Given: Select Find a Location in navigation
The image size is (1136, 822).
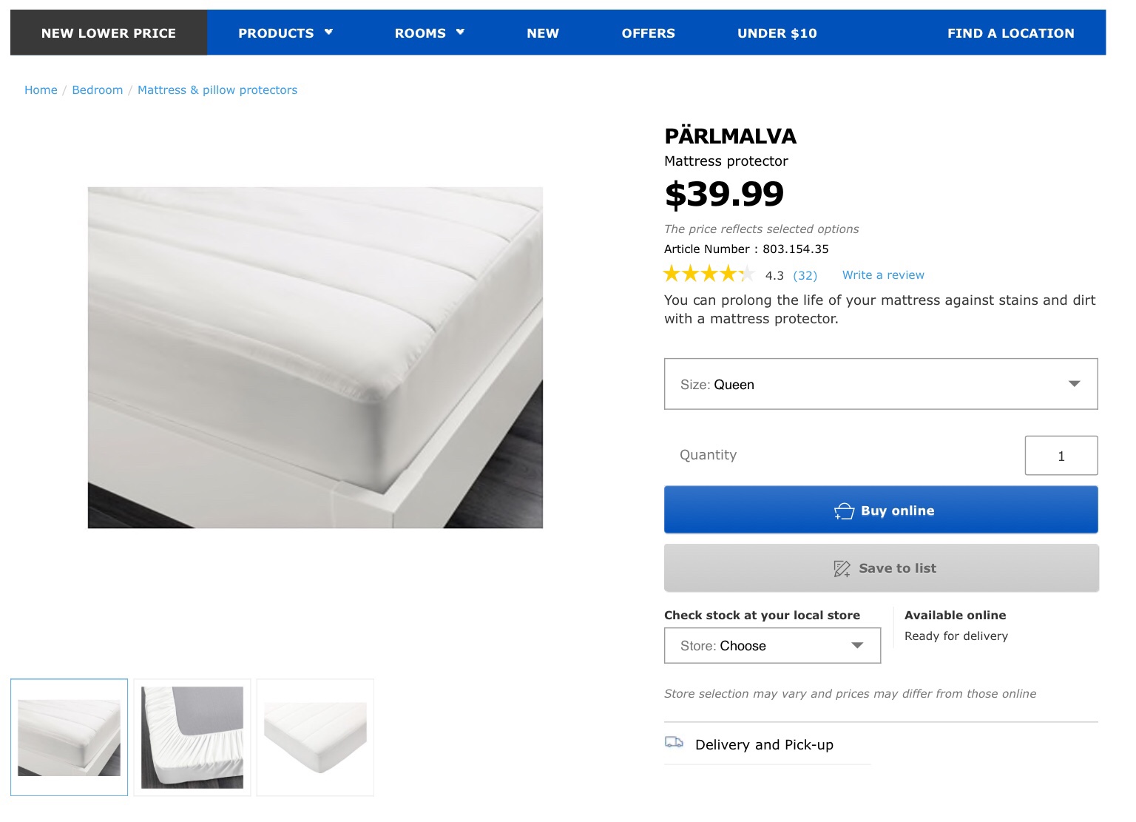Looking at the screenshot, I should coord(1010,33).
